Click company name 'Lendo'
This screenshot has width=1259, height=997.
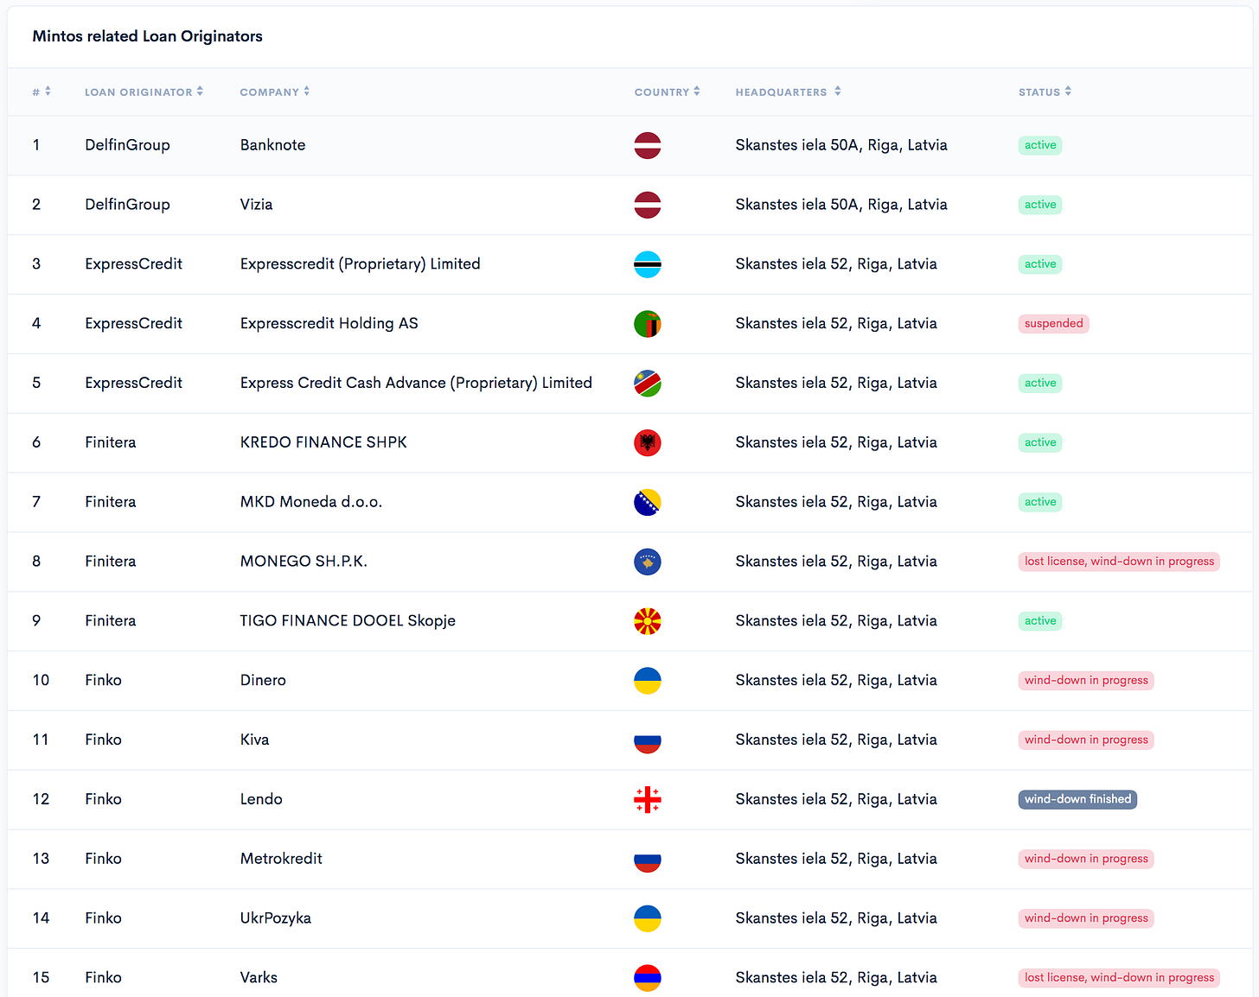pos(261,799)
